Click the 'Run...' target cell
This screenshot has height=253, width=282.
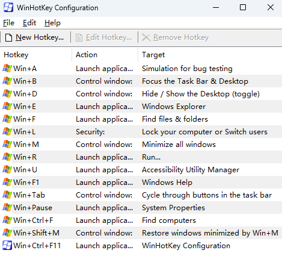(151, 157)
